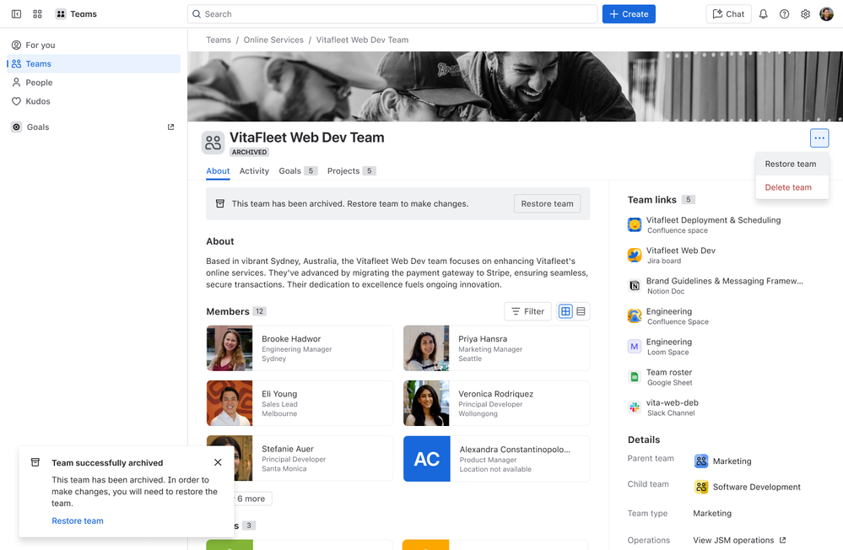Open Goals in the sidebar

click(94, 127)
